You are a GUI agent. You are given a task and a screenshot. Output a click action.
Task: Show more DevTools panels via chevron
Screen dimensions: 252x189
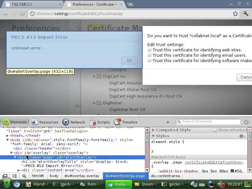(x=168, y=122)
